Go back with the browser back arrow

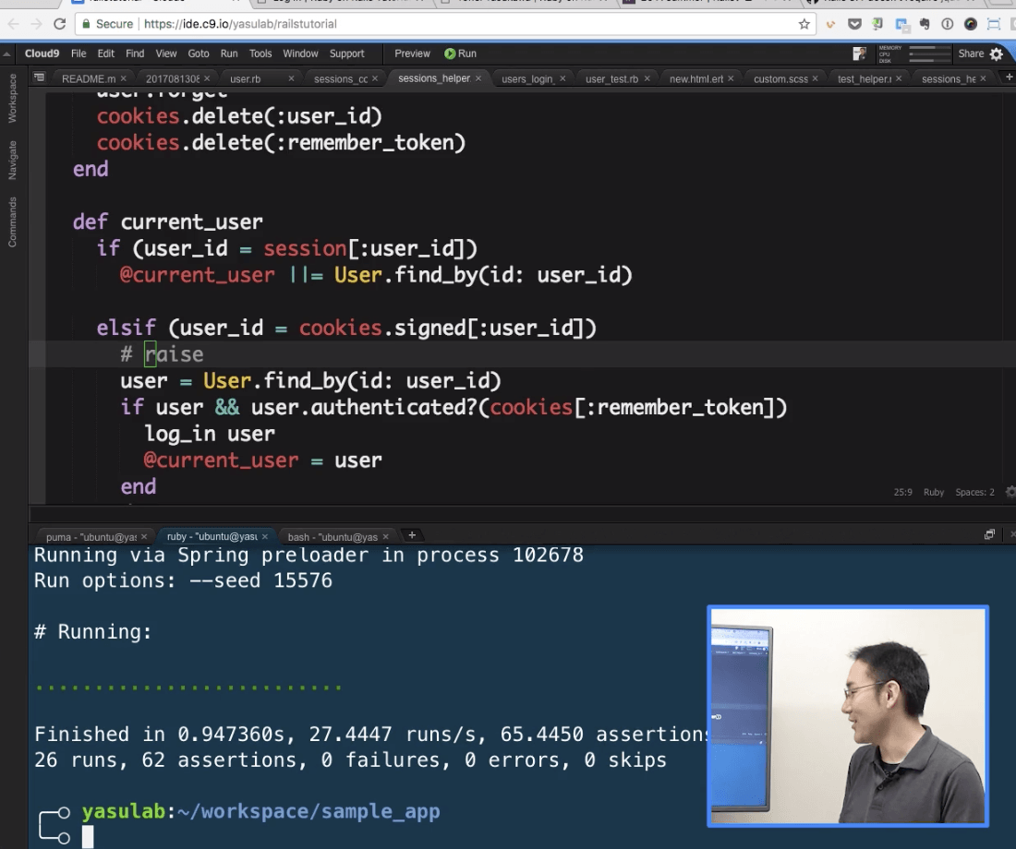tap(14, 24)
